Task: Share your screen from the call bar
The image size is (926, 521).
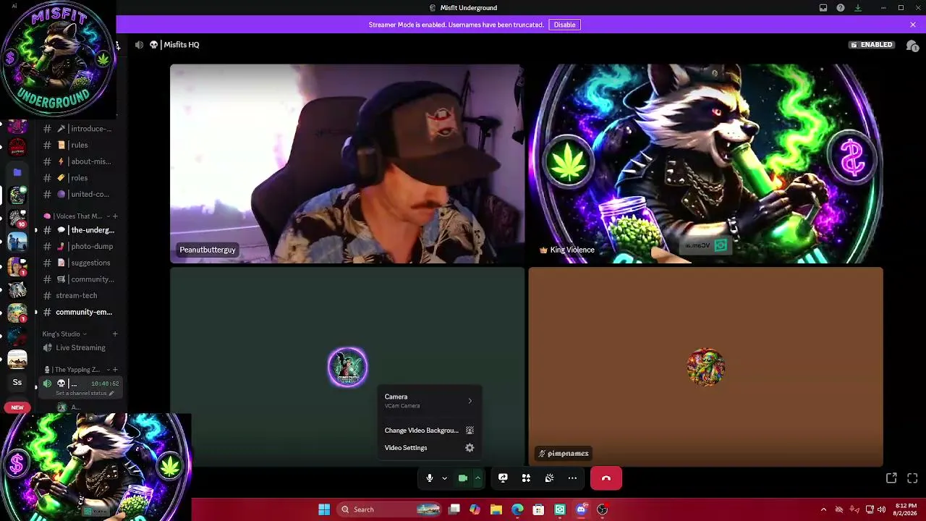Action: coord(503,478)
